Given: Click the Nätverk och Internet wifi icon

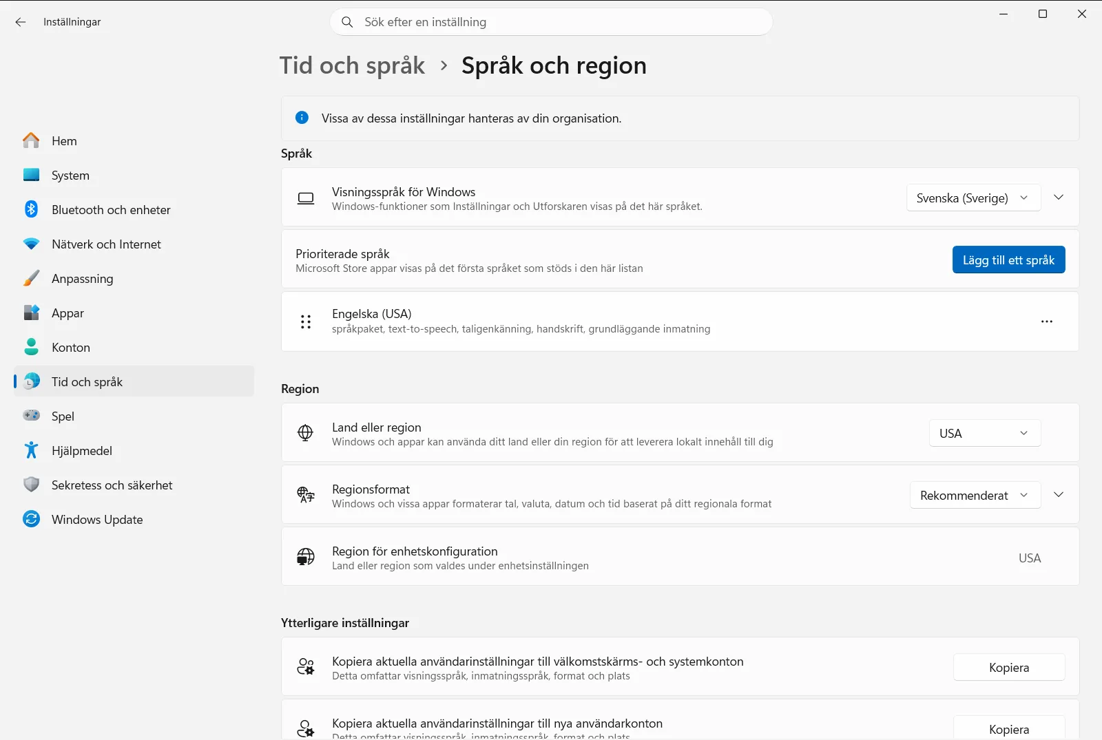Looking at the screenshot, I should (x=31, y=244).
